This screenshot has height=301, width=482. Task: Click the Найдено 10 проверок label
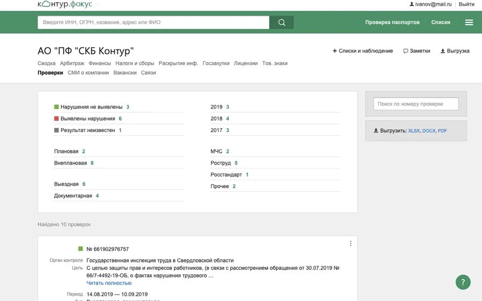pyautogui.click(x=64, y=225)
